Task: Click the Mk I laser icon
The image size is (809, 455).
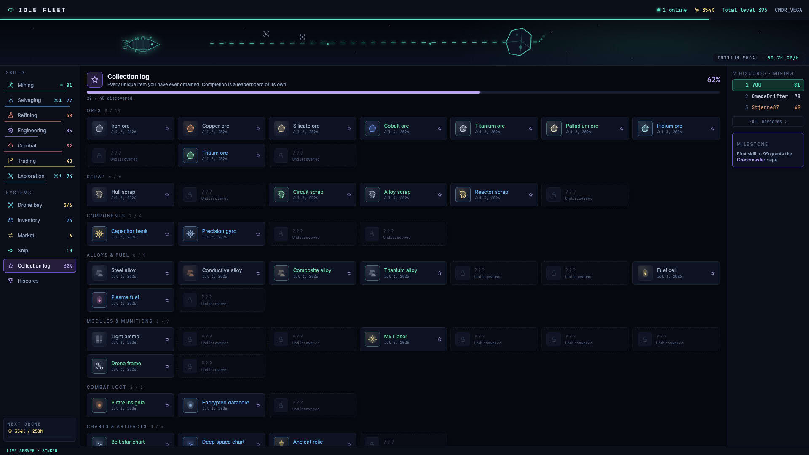Action: tap(372, 339)
